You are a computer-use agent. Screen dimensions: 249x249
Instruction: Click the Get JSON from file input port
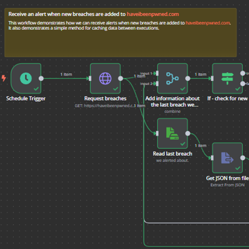point(212,158)
